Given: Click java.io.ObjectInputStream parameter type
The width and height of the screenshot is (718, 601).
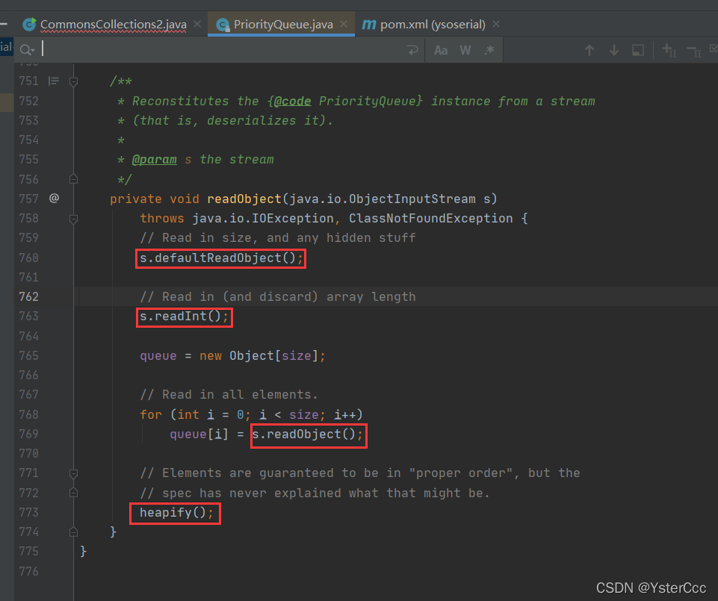Looking at the screenshot, I should point(383,199).
